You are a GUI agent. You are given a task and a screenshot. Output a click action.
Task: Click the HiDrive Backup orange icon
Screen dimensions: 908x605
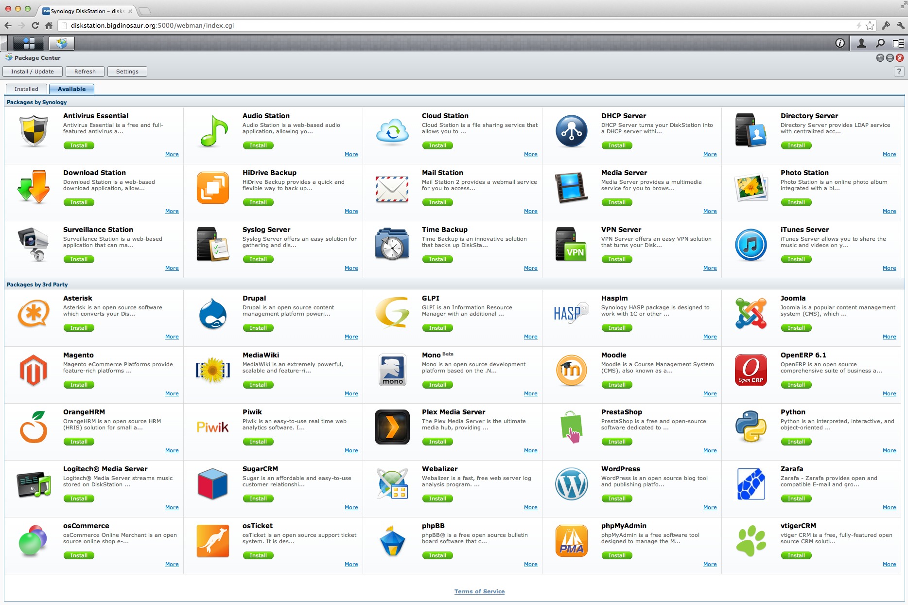213,188
